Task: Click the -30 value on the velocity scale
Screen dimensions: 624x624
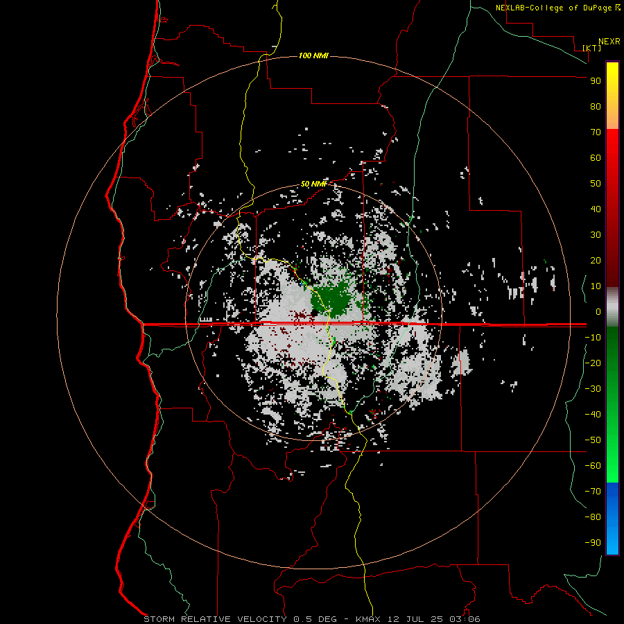Action: point(593,389)
